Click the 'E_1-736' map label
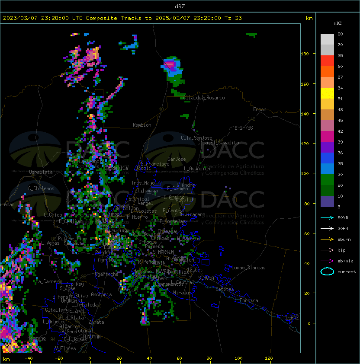The image size is (360, 364). 244,128
